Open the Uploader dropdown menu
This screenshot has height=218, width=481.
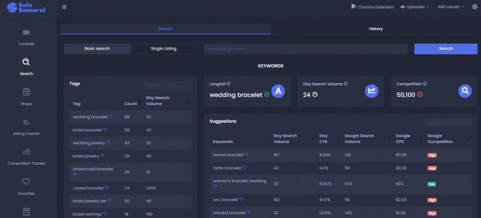[x=415, y=7]
